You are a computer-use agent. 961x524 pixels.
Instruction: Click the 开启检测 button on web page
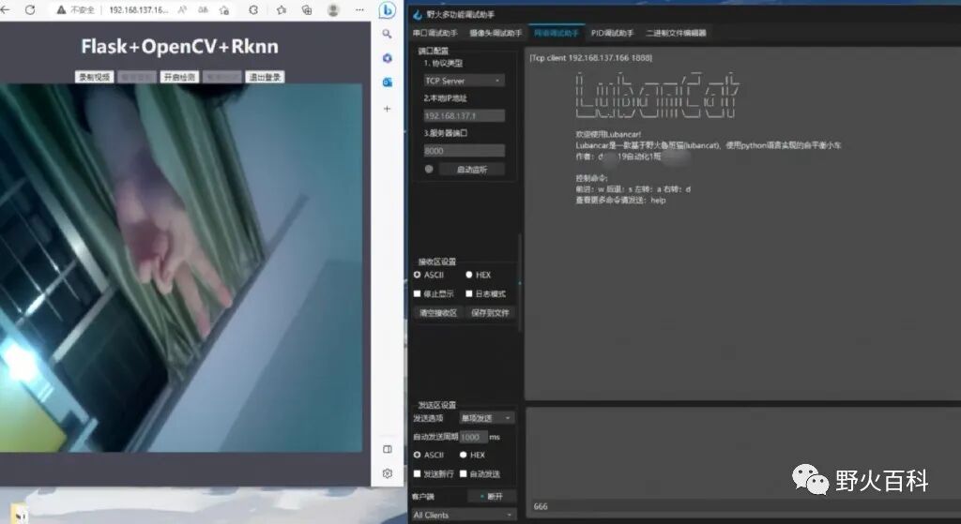coord(179,77)
